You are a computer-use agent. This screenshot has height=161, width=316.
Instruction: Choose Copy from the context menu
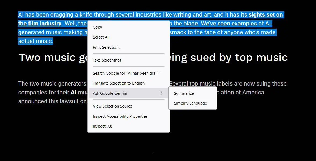pyautogui.click(x=97, y=27)
